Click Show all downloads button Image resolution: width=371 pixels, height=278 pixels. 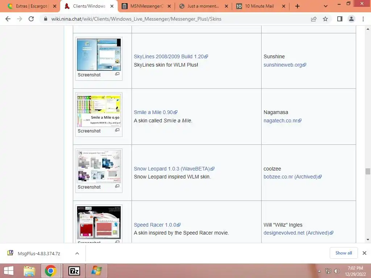[x=343, y=253]
